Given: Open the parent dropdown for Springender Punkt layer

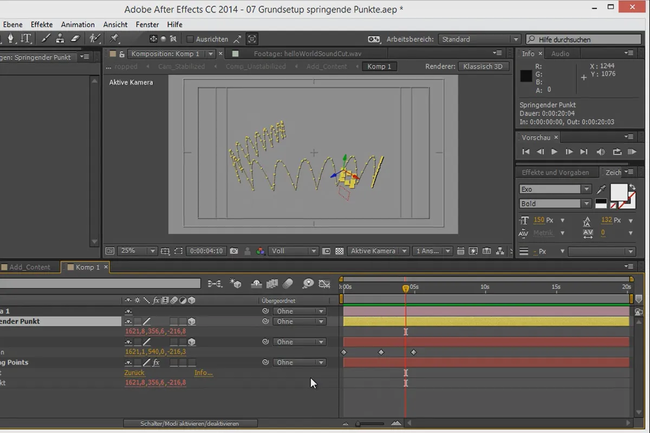Looking at the screenshot, I should [299, 322].
